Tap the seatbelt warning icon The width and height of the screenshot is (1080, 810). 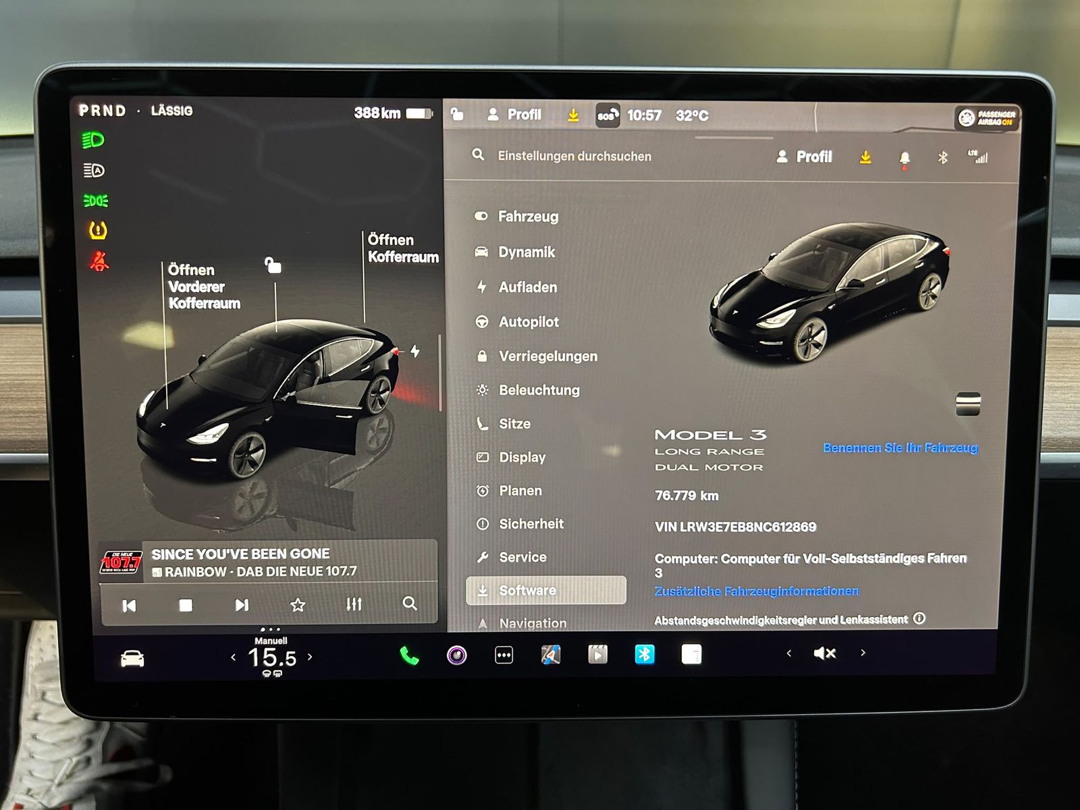point(99,261)
